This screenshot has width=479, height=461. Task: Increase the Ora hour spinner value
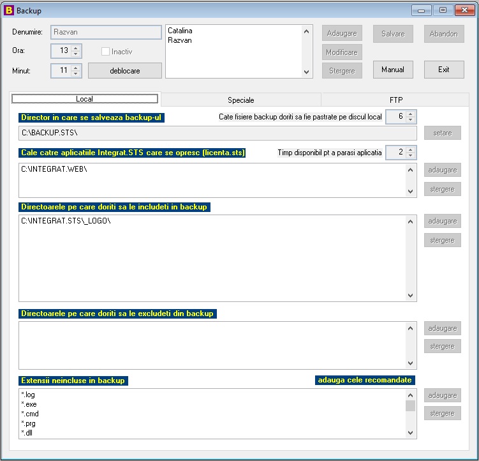point(76,48)
